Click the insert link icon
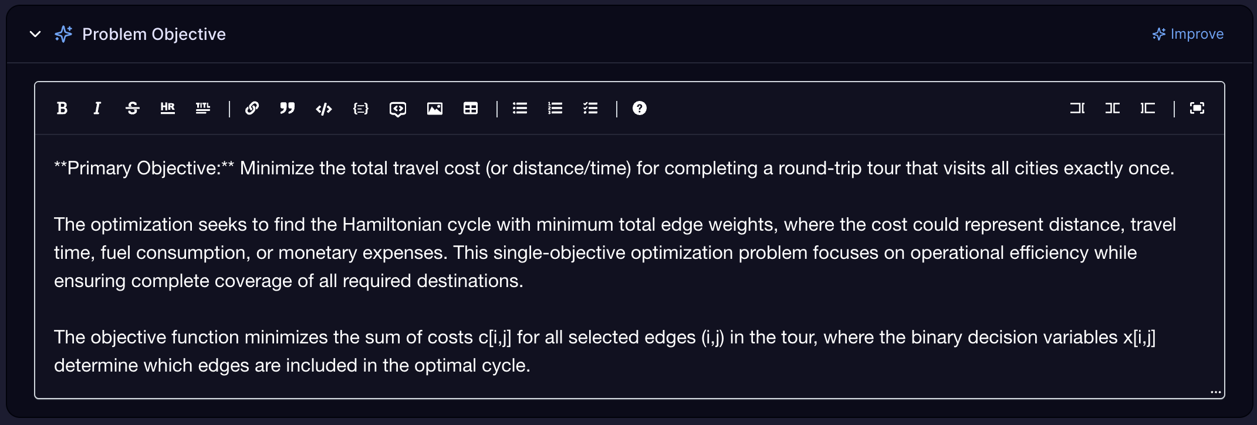 coord(252,108)
